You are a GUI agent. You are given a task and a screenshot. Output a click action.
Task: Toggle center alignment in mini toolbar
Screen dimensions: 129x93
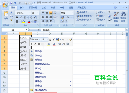(x=39, y=44)
